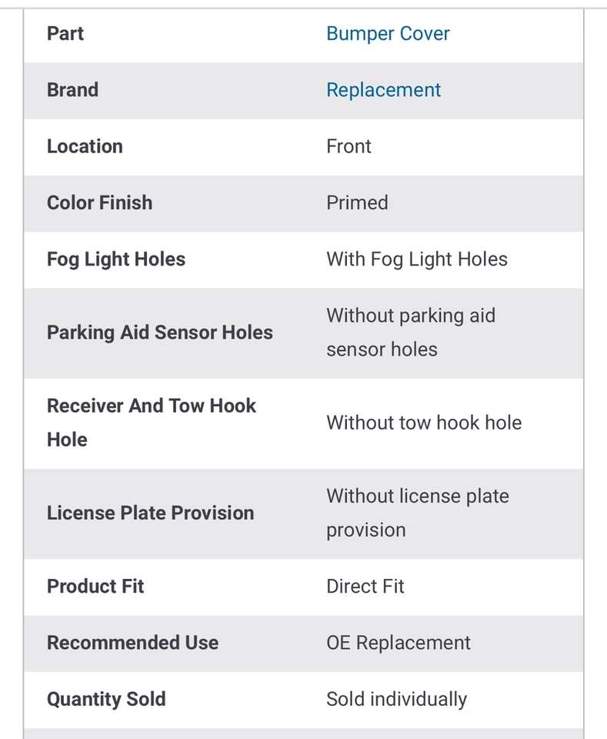Click the Part row label
Image resolution: width=607 pixels, height=739 pixels.
pos(65,34)
